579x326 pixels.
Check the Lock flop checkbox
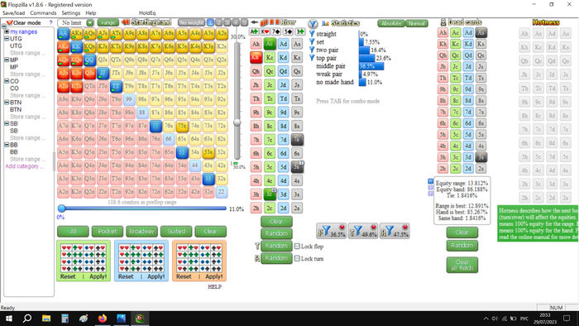click(x=297, y=247)
